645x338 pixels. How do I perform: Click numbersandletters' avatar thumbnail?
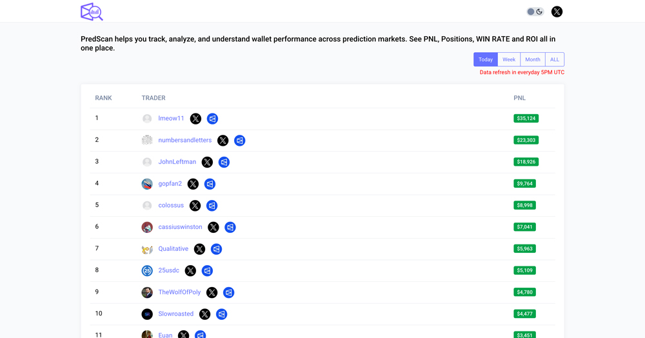(x=147, y=140)
